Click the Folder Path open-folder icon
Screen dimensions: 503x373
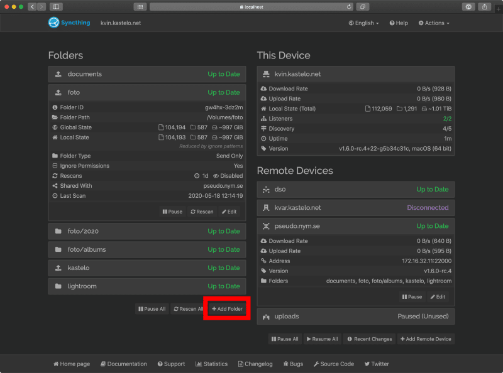click(x=55, y=117)
